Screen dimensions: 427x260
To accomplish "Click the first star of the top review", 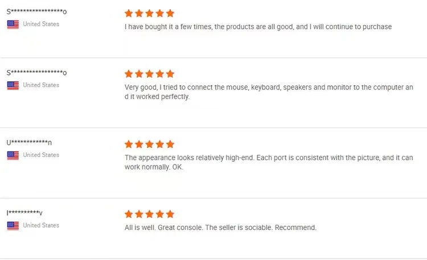I will 129,13.
